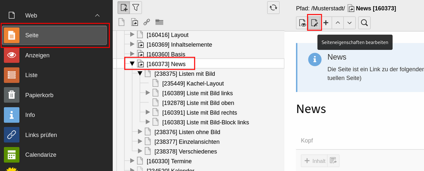Open the Calendarize module
Screen dimensions: 424x171
tap(55, 155)
